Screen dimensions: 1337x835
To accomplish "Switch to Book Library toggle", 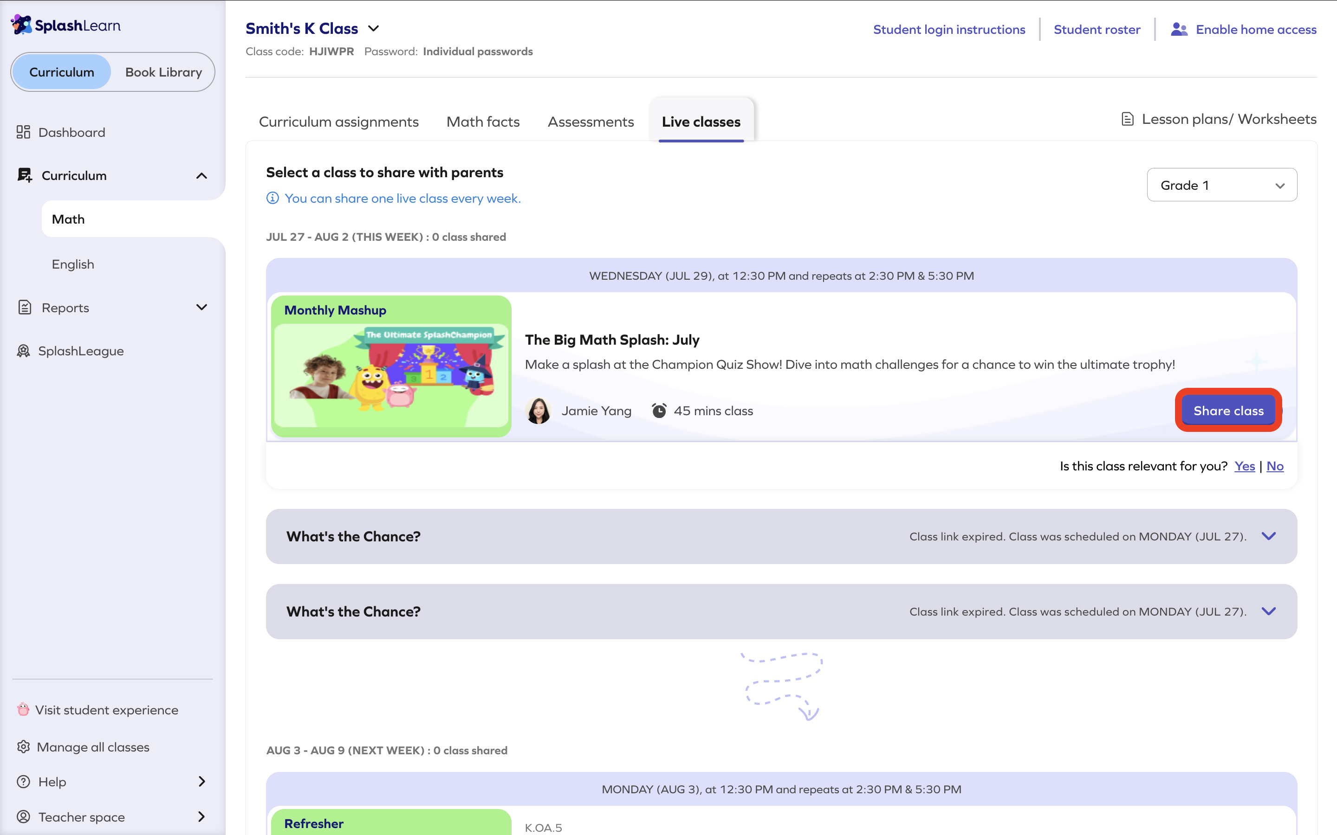I will tap(163, 72).
